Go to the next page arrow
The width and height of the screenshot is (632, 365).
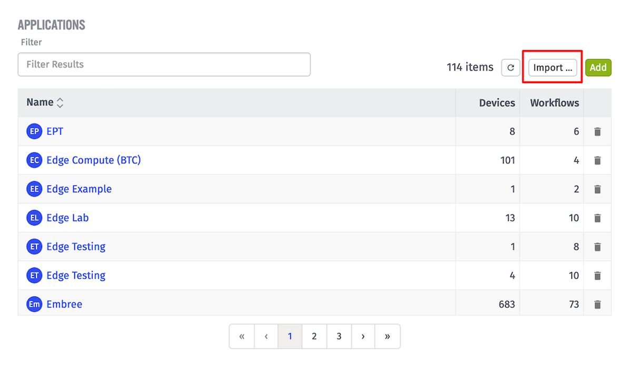pyautogui.click(x=363, y=336)
